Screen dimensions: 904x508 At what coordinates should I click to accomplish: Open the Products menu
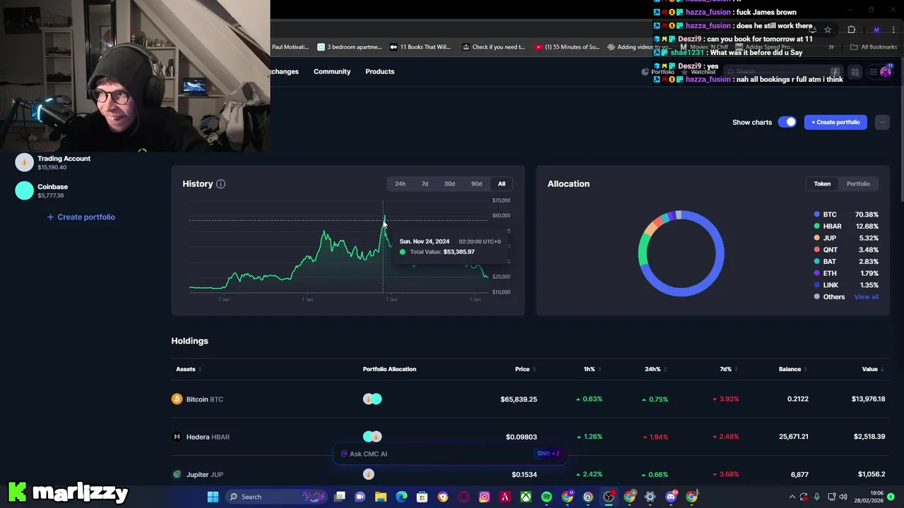coord(380,71)
